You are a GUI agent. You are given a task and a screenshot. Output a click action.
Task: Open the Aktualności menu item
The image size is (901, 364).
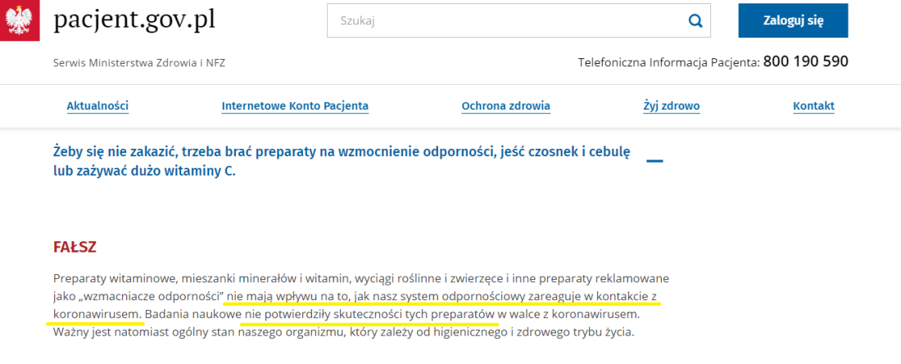pos(97,106)
